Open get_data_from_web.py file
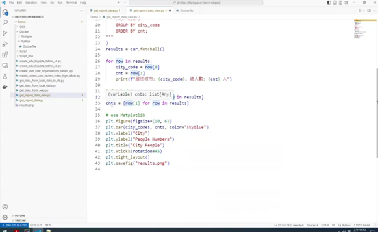Screen dimensions: 378x232 pyautogui.click(x=34, y=91)
